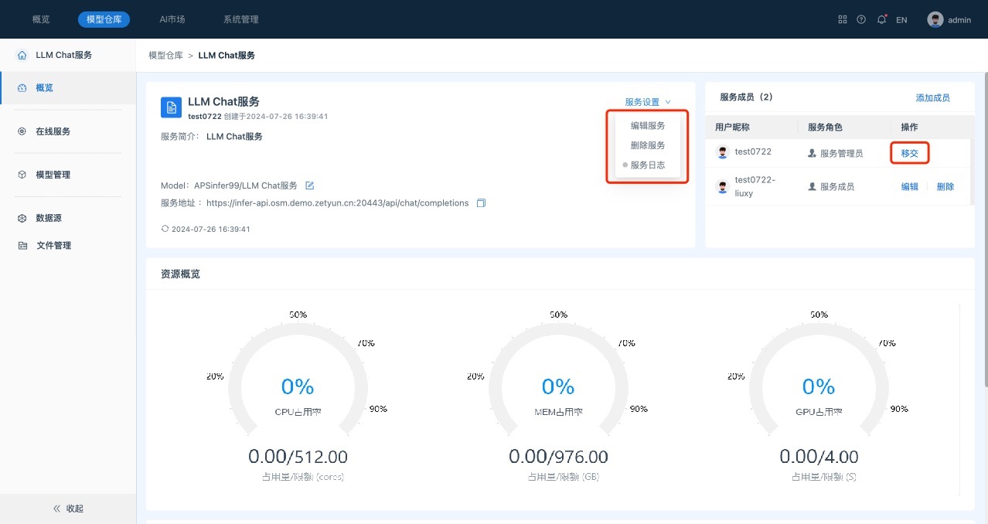Collapse the sidebar with 收起
Image resolution: width=988 pixels, height=524 pixels.
68,509
